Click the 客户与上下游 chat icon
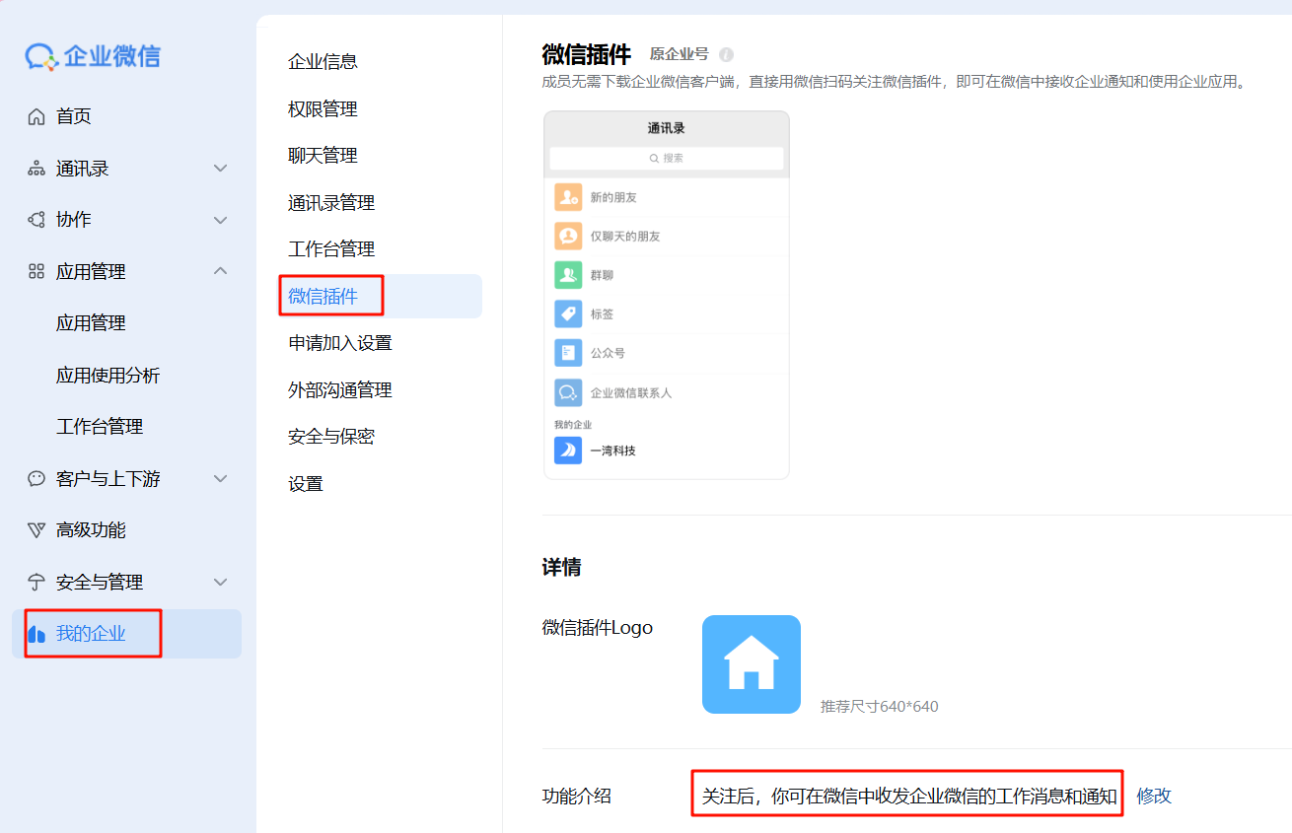The image size is (1292, 833). point(36,478)
